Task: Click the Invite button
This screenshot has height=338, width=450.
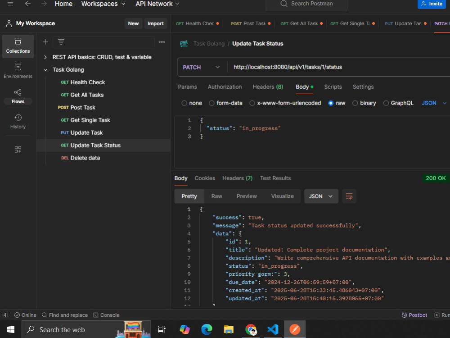Action: (432, 4)
